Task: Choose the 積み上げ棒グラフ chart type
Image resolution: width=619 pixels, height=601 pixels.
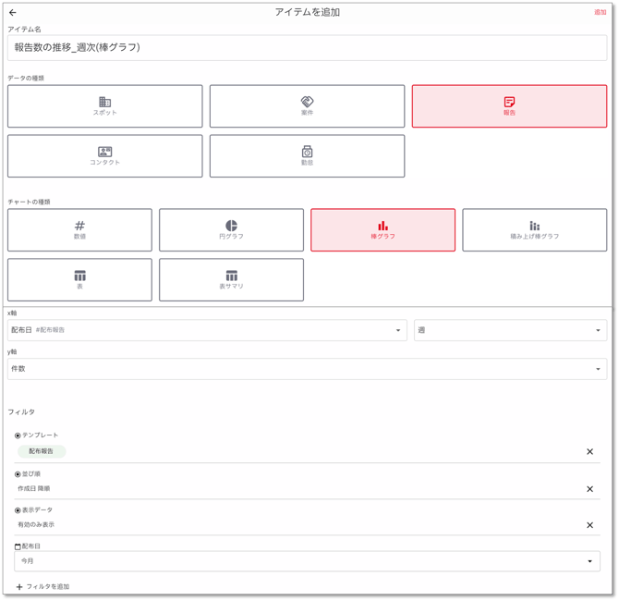Action: [x=534, y=230]
